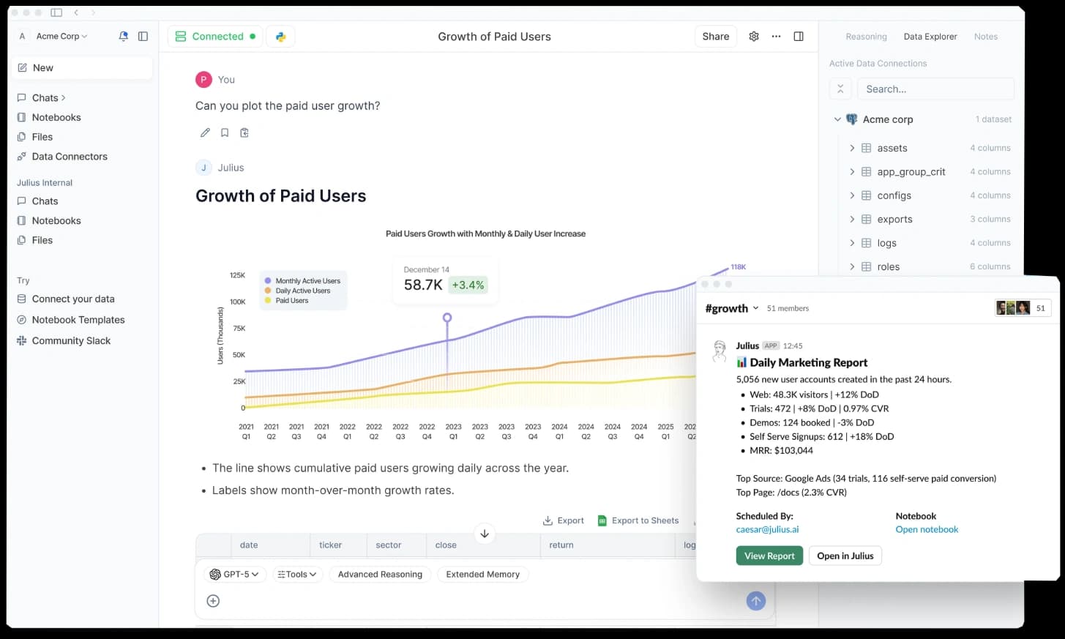Expand the exports table
The image size is (1065, 639).
(x=852, y=219)
